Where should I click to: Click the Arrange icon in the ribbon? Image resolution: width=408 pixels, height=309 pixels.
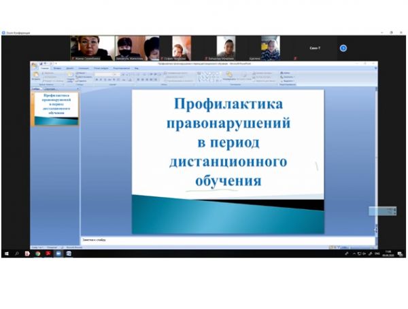pyautogui.click(x=230, y=75)
